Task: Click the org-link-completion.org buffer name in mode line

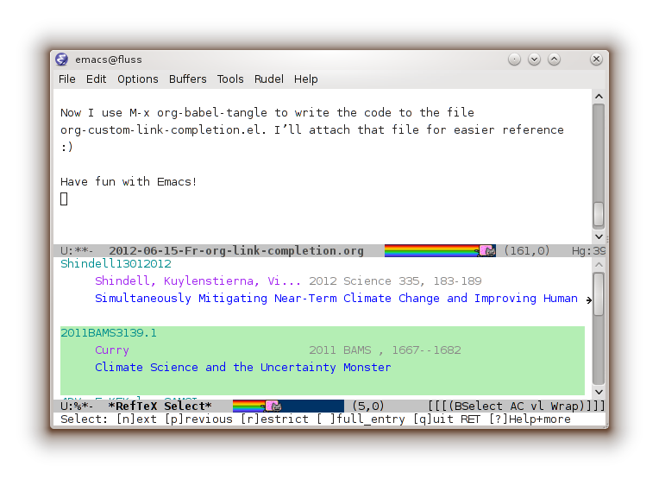Action: point(235,251)
